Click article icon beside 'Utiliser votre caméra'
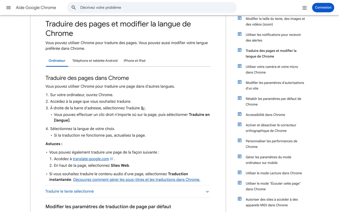This screenshot has height=212, width=339. pos(240,66)
